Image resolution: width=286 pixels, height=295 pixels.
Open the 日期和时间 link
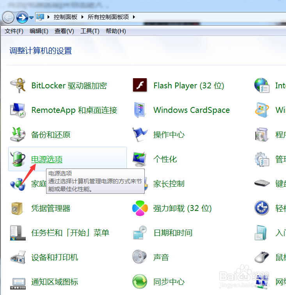pyautogui.click(x=173, y=233)
